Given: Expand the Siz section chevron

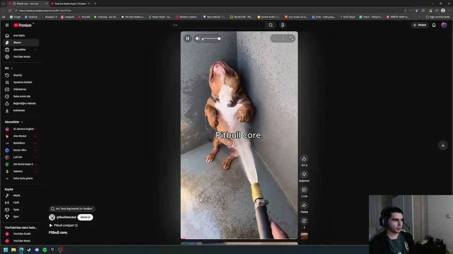Looking at the screenshot, I should (11, 68).
